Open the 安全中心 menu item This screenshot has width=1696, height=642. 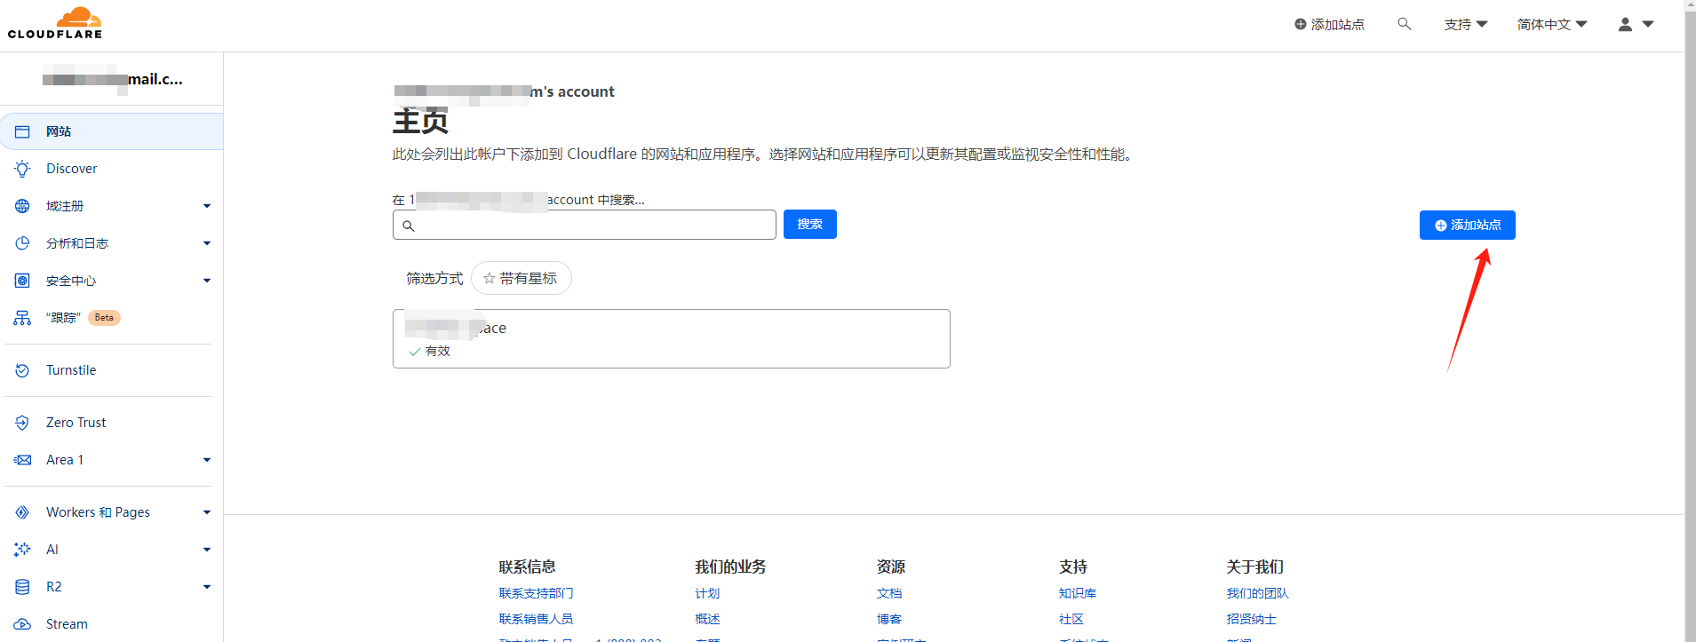click(71, 281)
